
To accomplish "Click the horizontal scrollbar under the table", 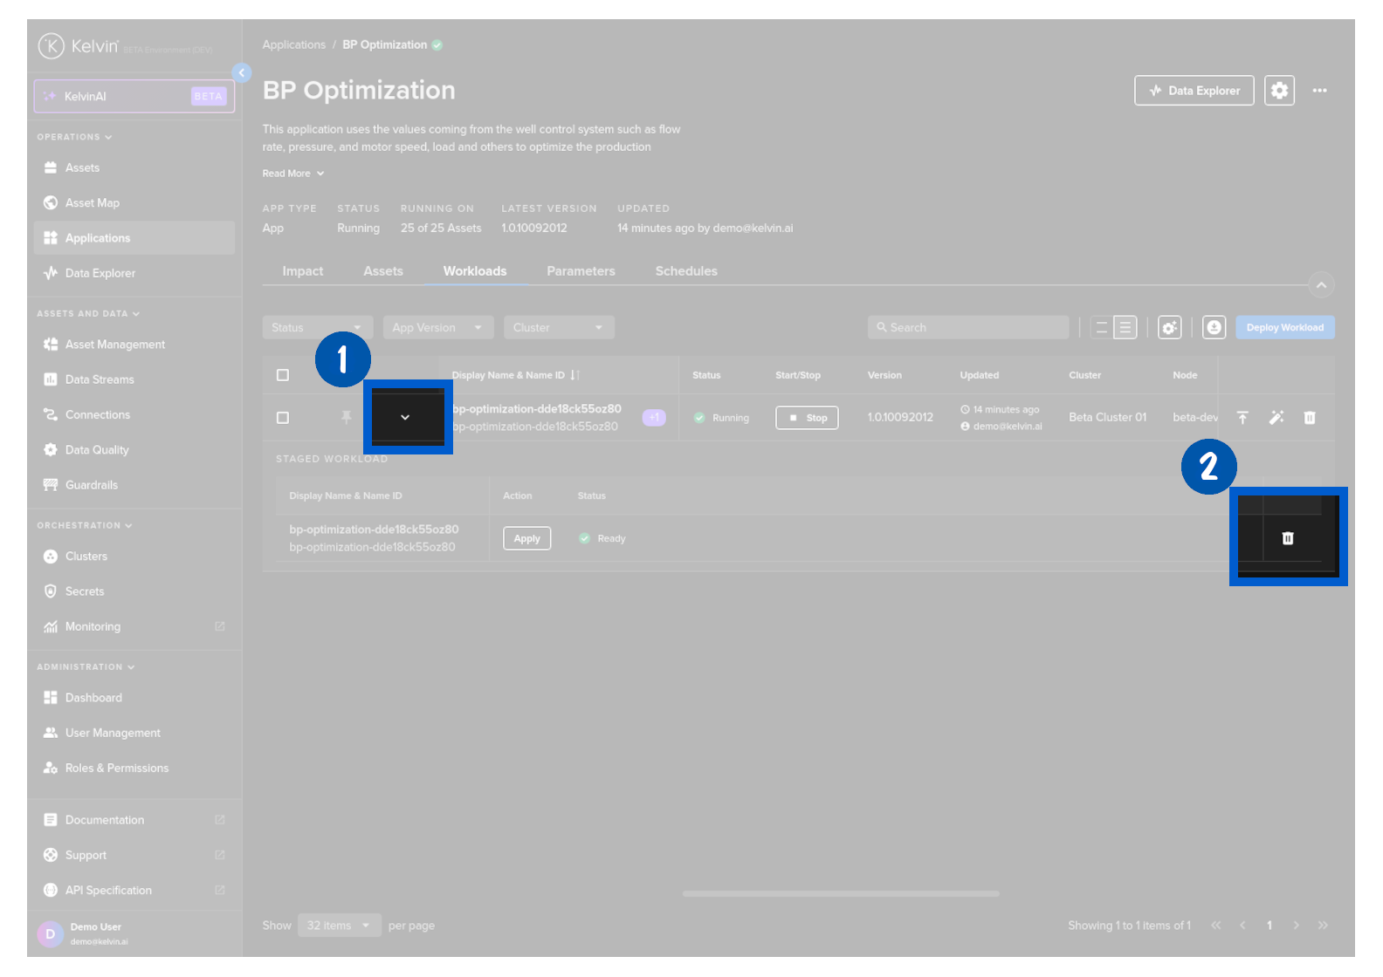I will (x=841, y=893).
